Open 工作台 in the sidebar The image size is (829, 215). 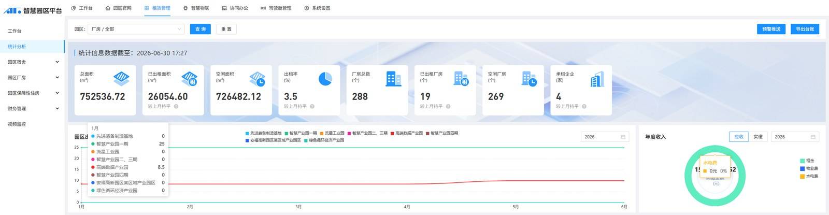click(32, 31)
